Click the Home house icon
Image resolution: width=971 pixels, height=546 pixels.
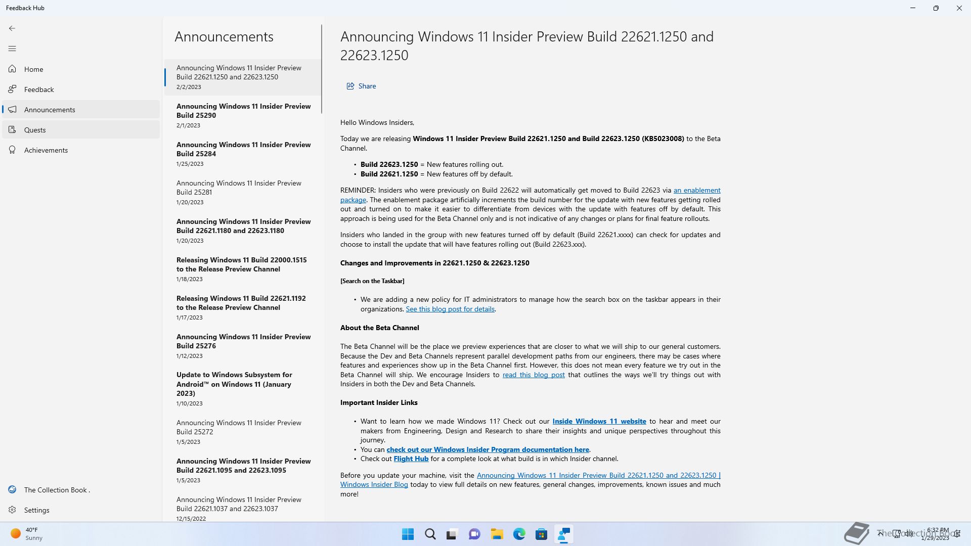12,69
